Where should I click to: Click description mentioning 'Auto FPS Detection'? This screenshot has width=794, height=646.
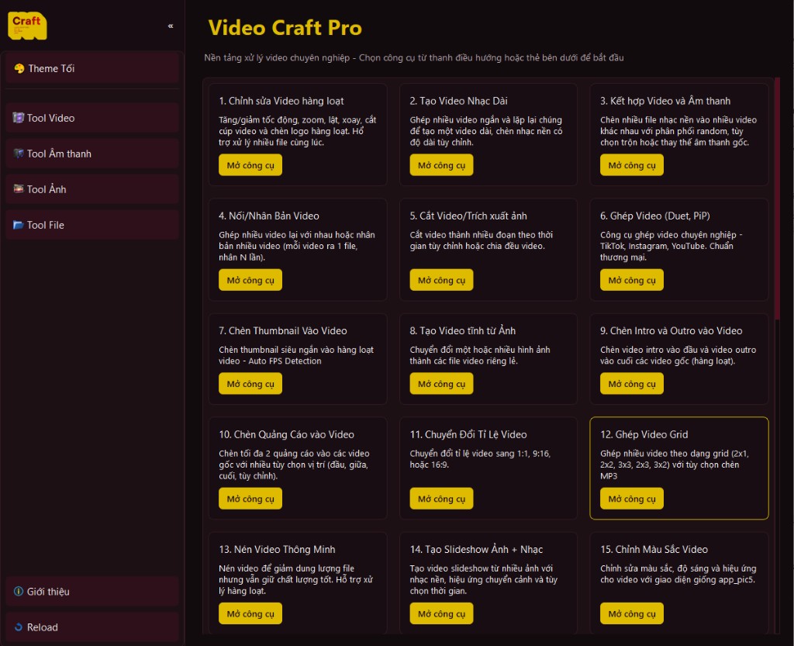tap(296, 355)
